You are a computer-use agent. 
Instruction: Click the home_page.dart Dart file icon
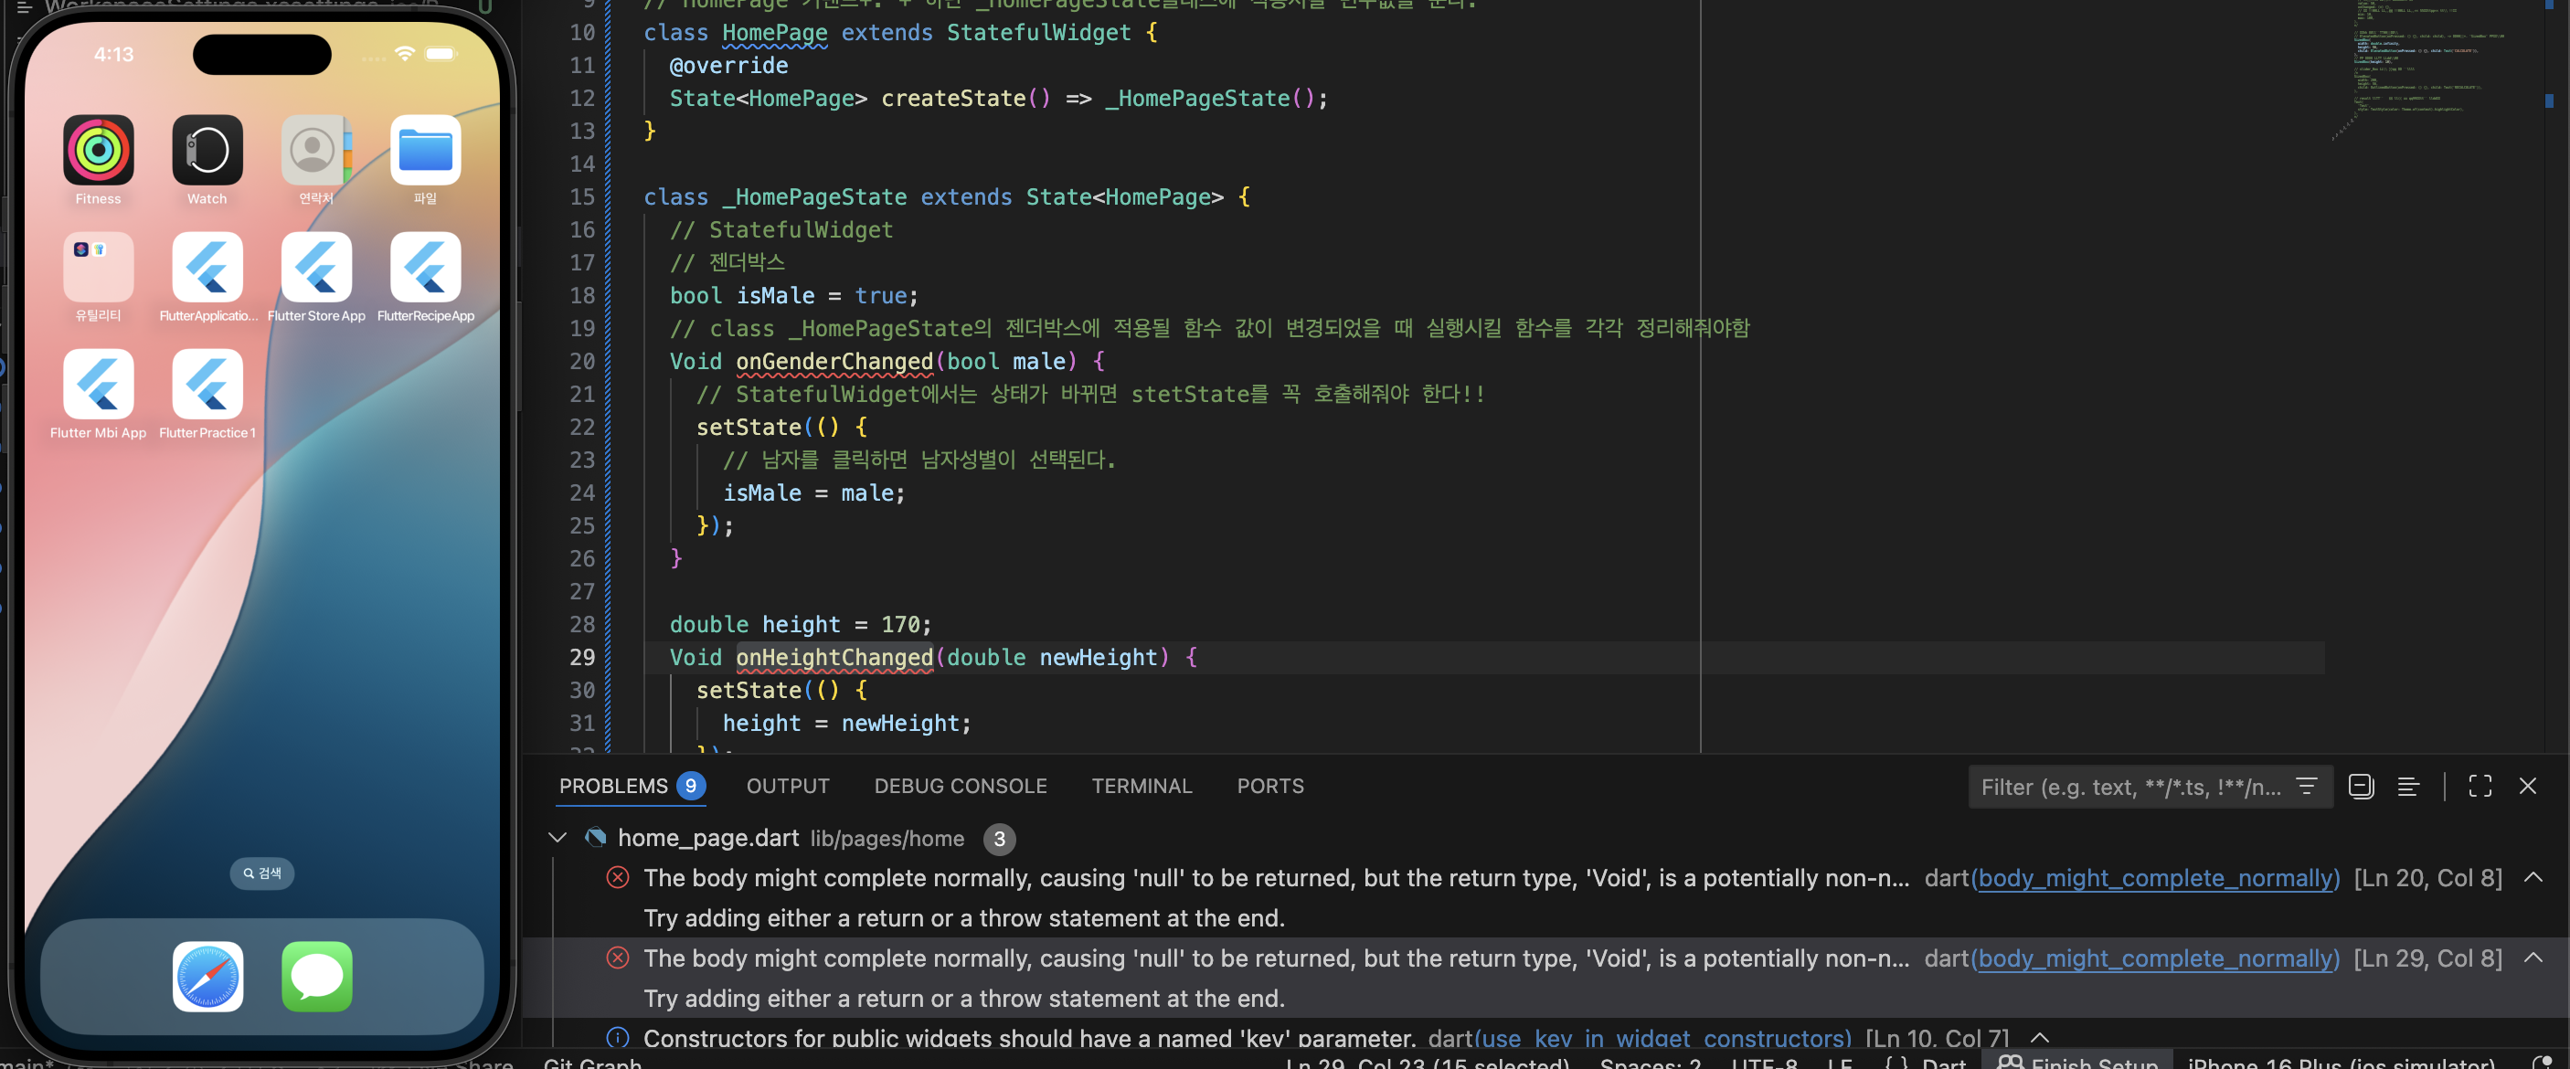[596, 838]
